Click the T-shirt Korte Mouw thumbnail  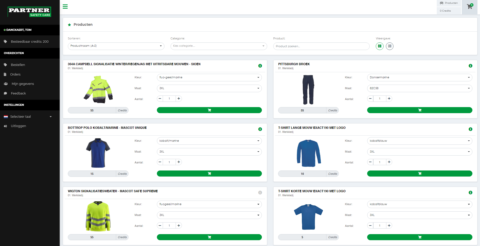click(x=308, y=217)
